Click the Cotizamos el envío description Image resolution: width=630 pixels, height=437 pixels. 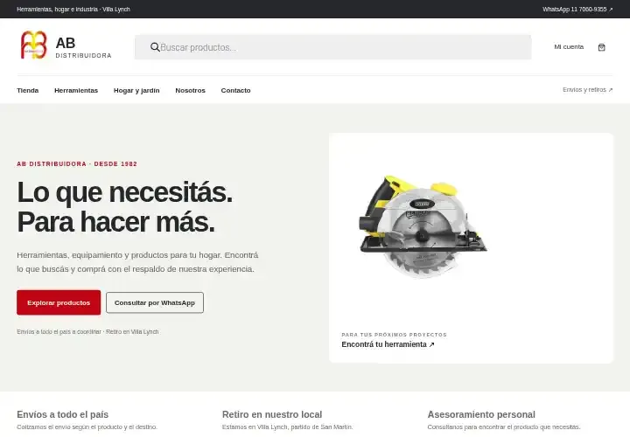[x=87, y=427]
